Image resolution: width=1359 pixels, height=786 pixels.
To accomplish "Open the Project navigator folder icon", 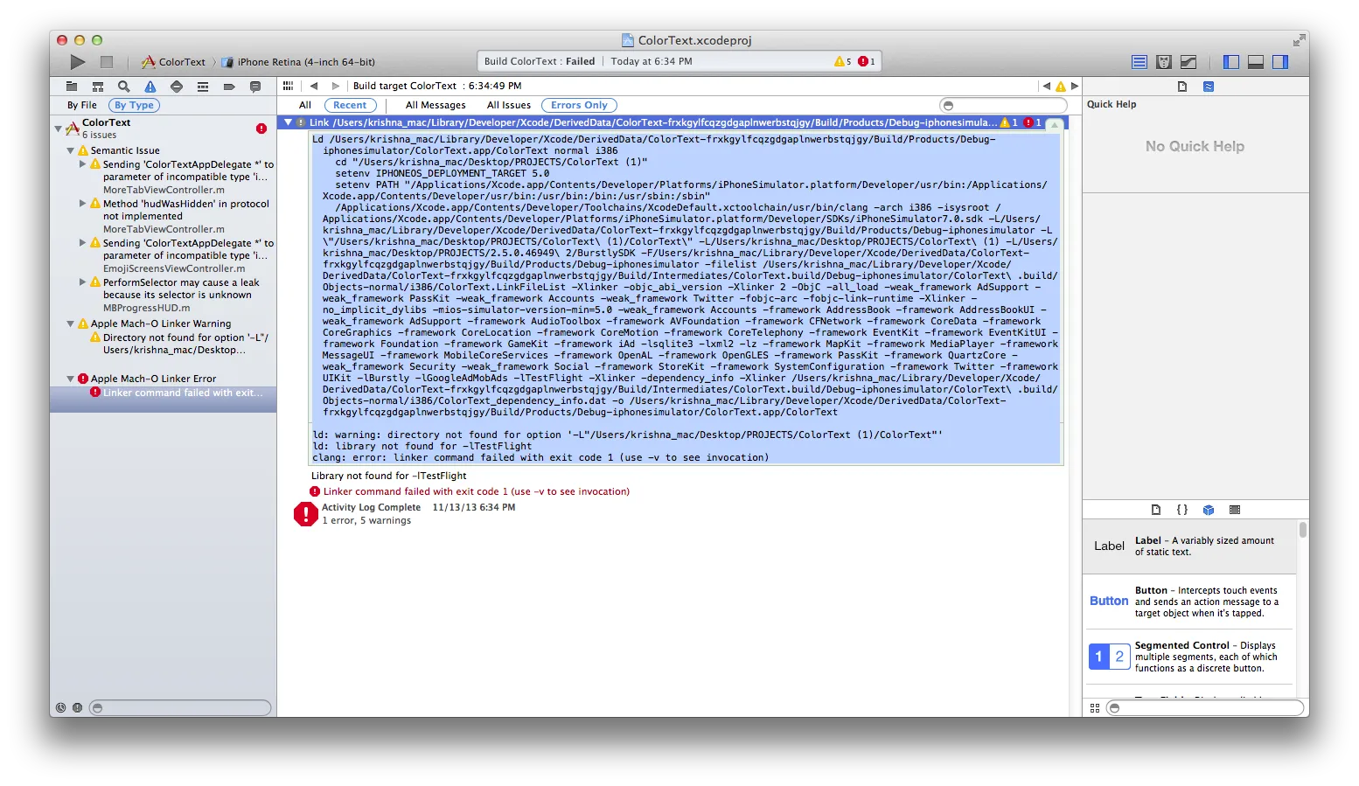I will click(72, 87).
